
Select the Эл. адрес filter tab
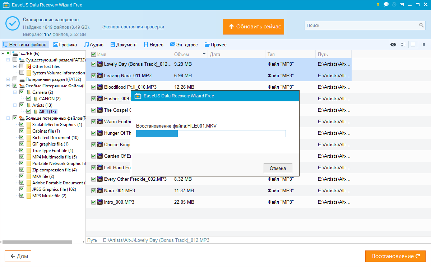(x=184, y=45)
